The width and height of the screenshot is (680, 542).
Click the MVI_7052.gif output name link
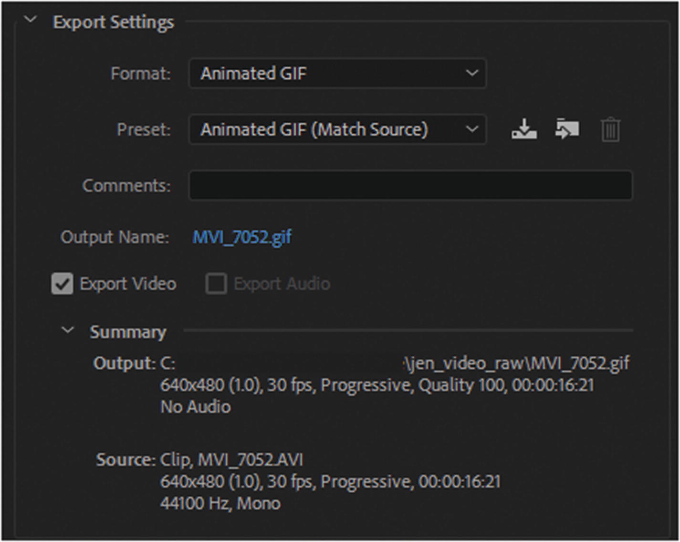click(242, 237)
